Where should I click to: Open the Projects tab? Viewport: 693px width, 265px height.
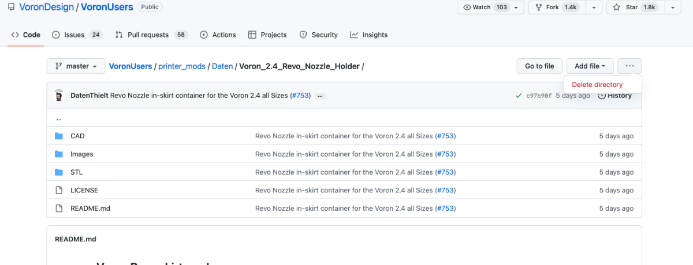(267, 35)
